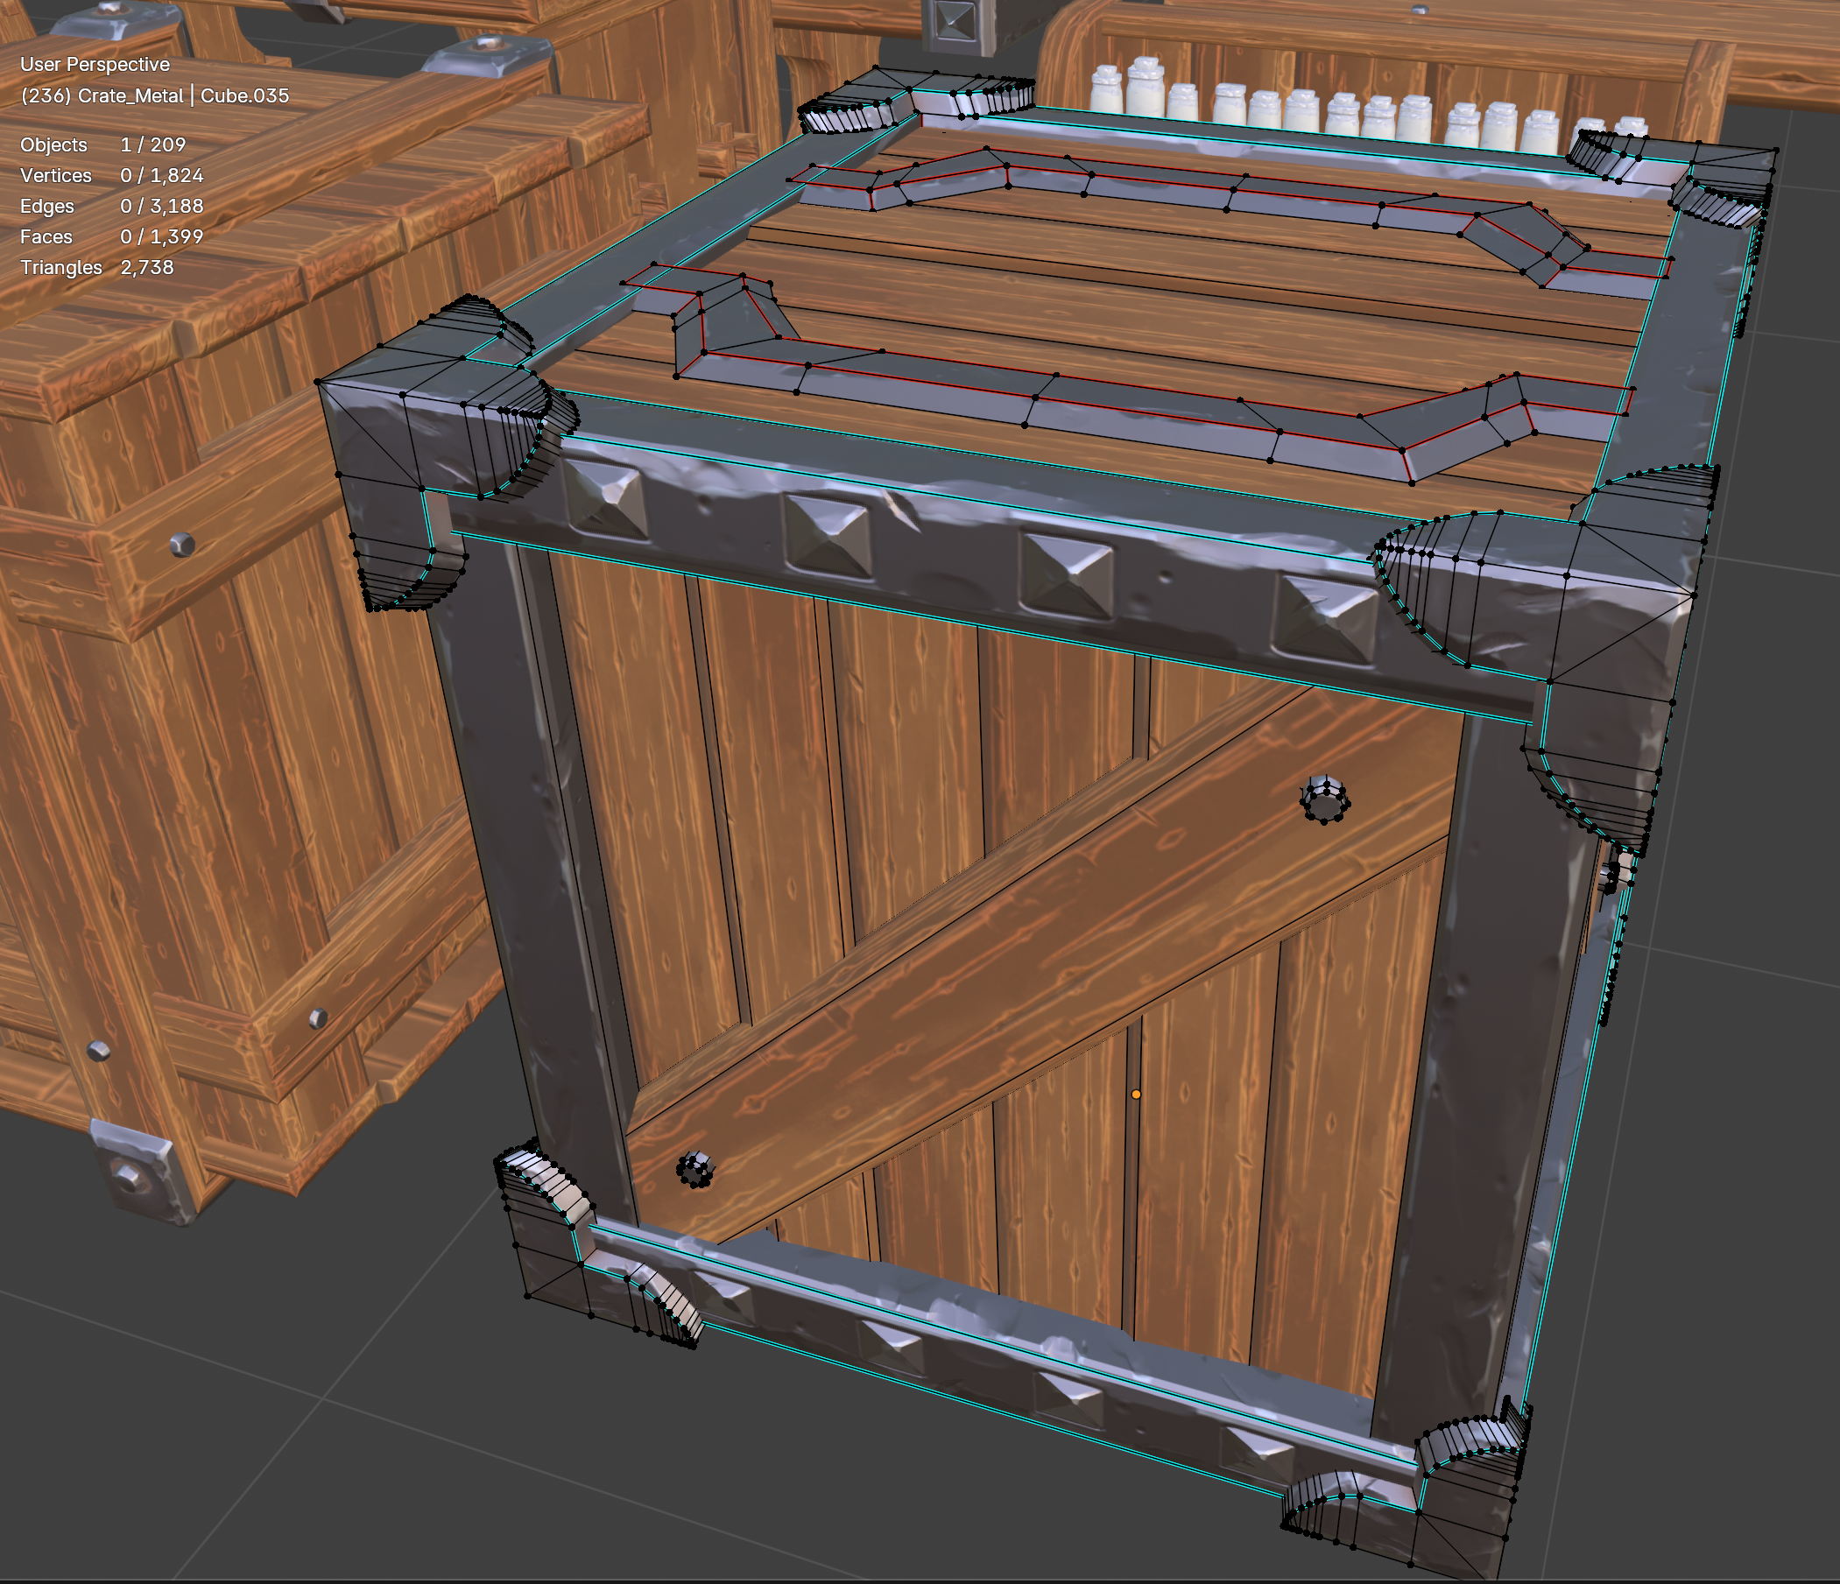Click the tallest white bottle in background row
This screenshot has width=1840, height=1584.
(1145, 87)
